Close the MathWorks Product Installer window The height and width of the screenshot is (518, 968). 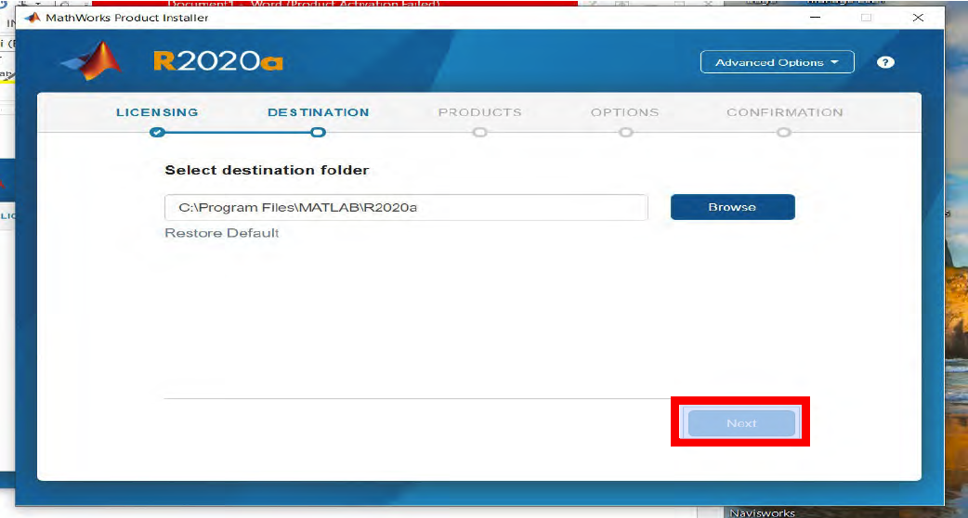(918, 18)
